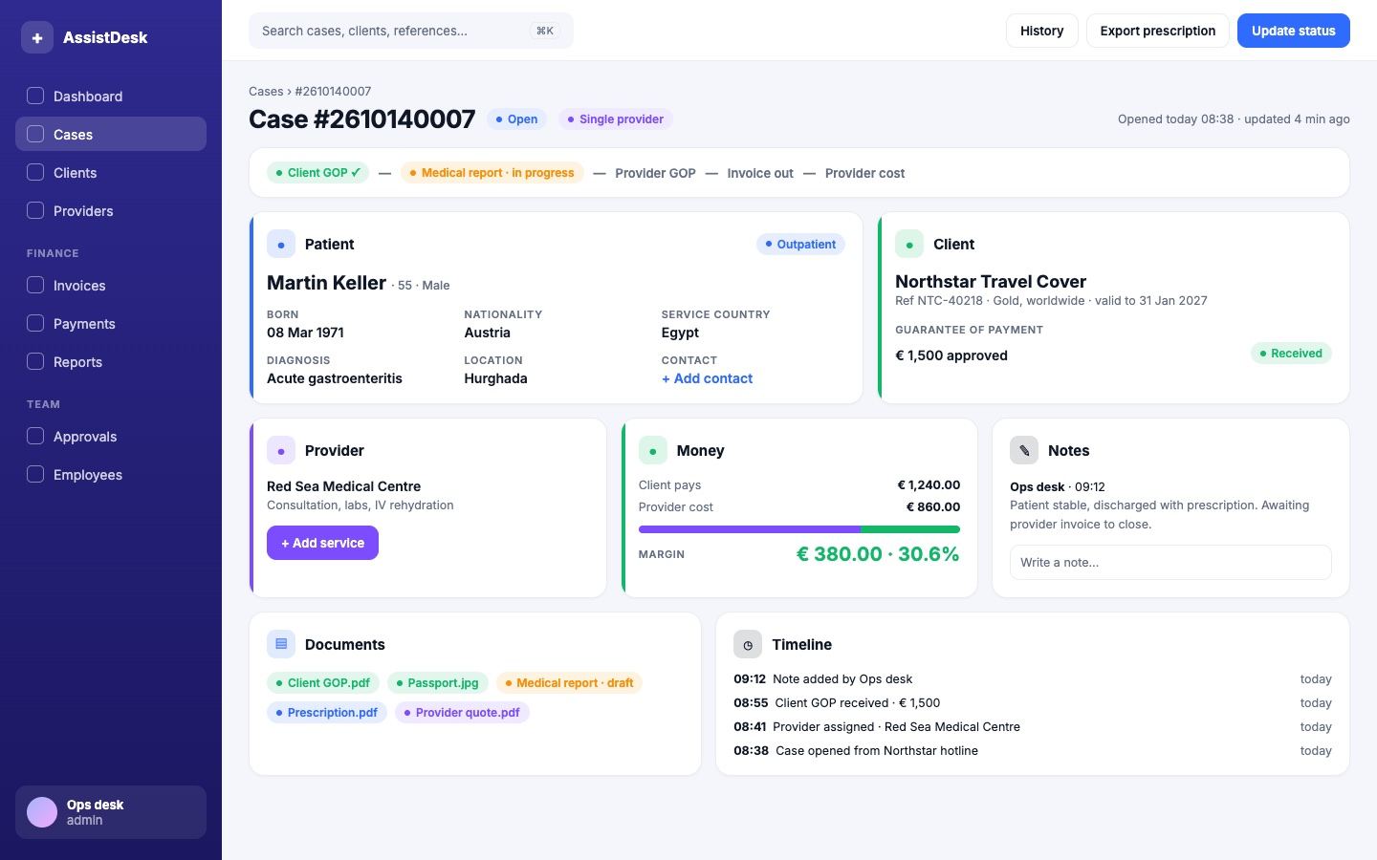Viewport: 1377px width, 860px height.
Task: Open the Provider quote.pdf document
Action: (462, 713)
